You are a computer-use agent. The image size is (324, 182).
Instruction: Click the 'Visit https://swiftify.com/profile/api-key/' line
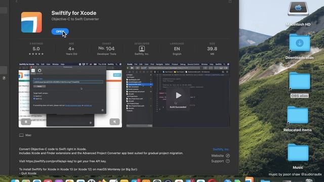click(63, 161)
